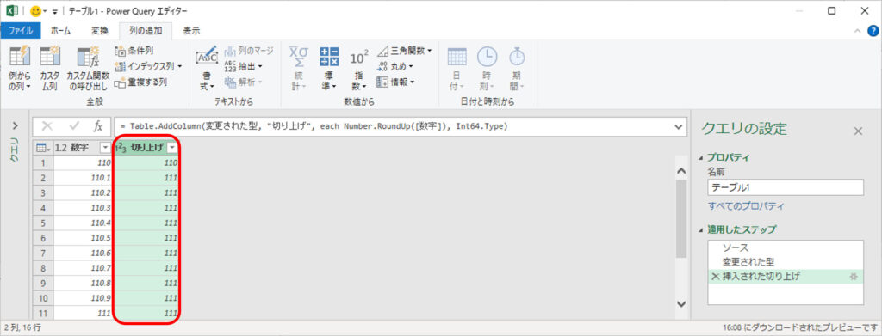Collapse the Properties (プロパティ) section
This screenshot has width=882, height=336.
[700, 157]
